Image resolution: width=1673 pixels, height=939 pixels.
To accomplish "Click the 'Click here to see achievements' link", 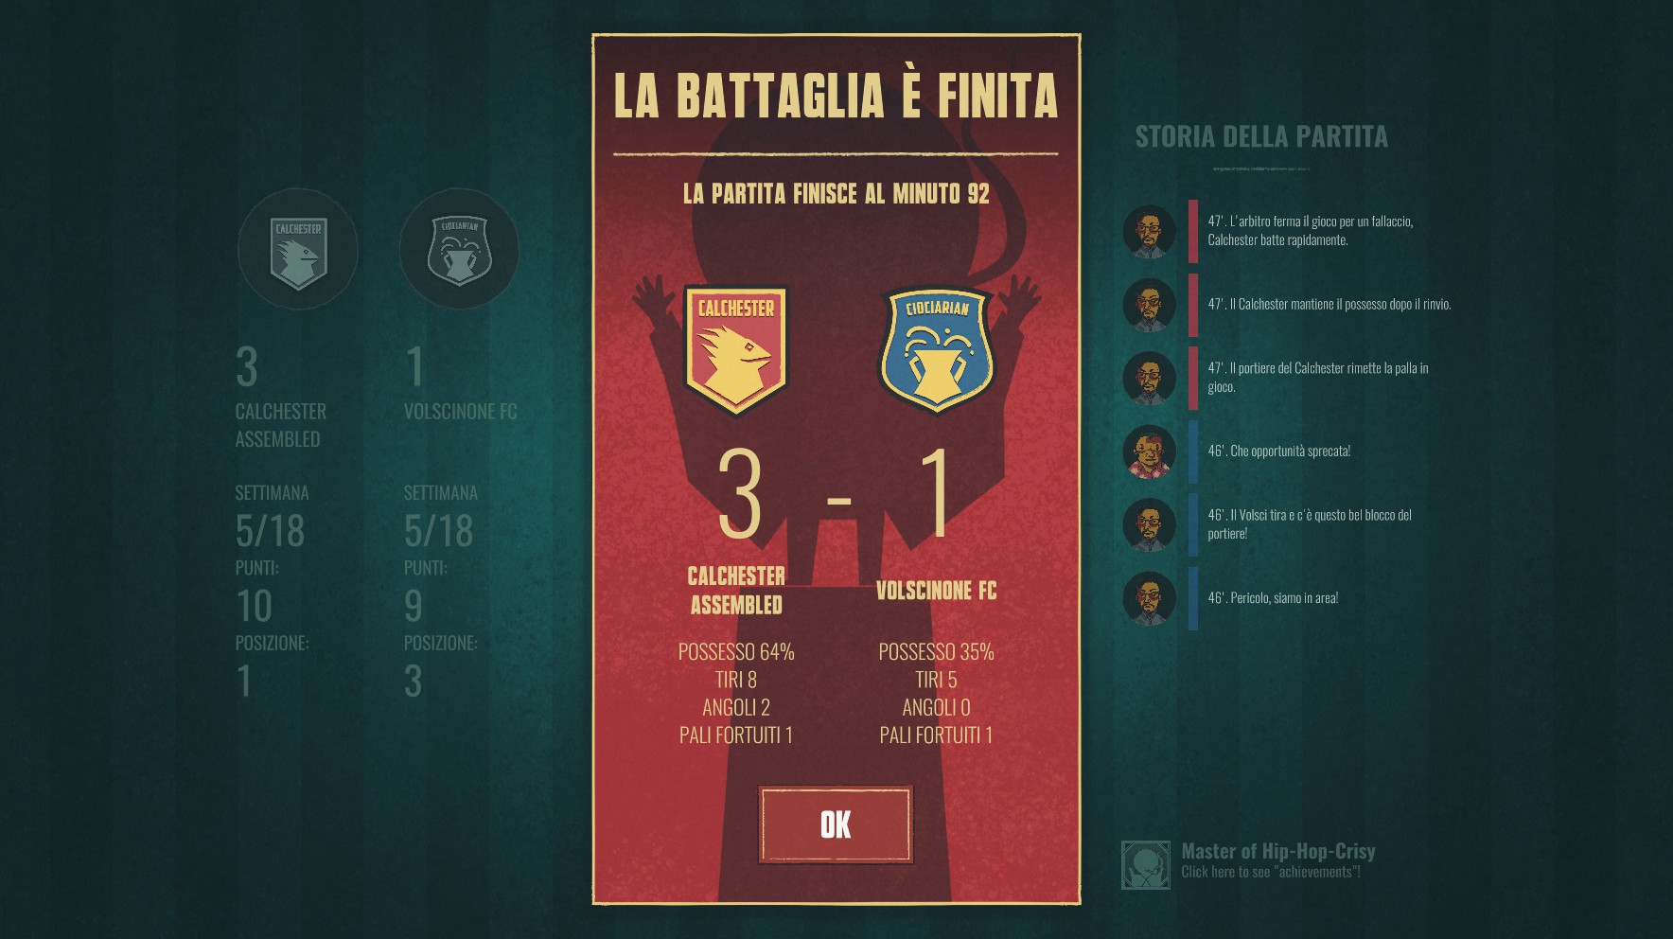I will pos(1271,872).
